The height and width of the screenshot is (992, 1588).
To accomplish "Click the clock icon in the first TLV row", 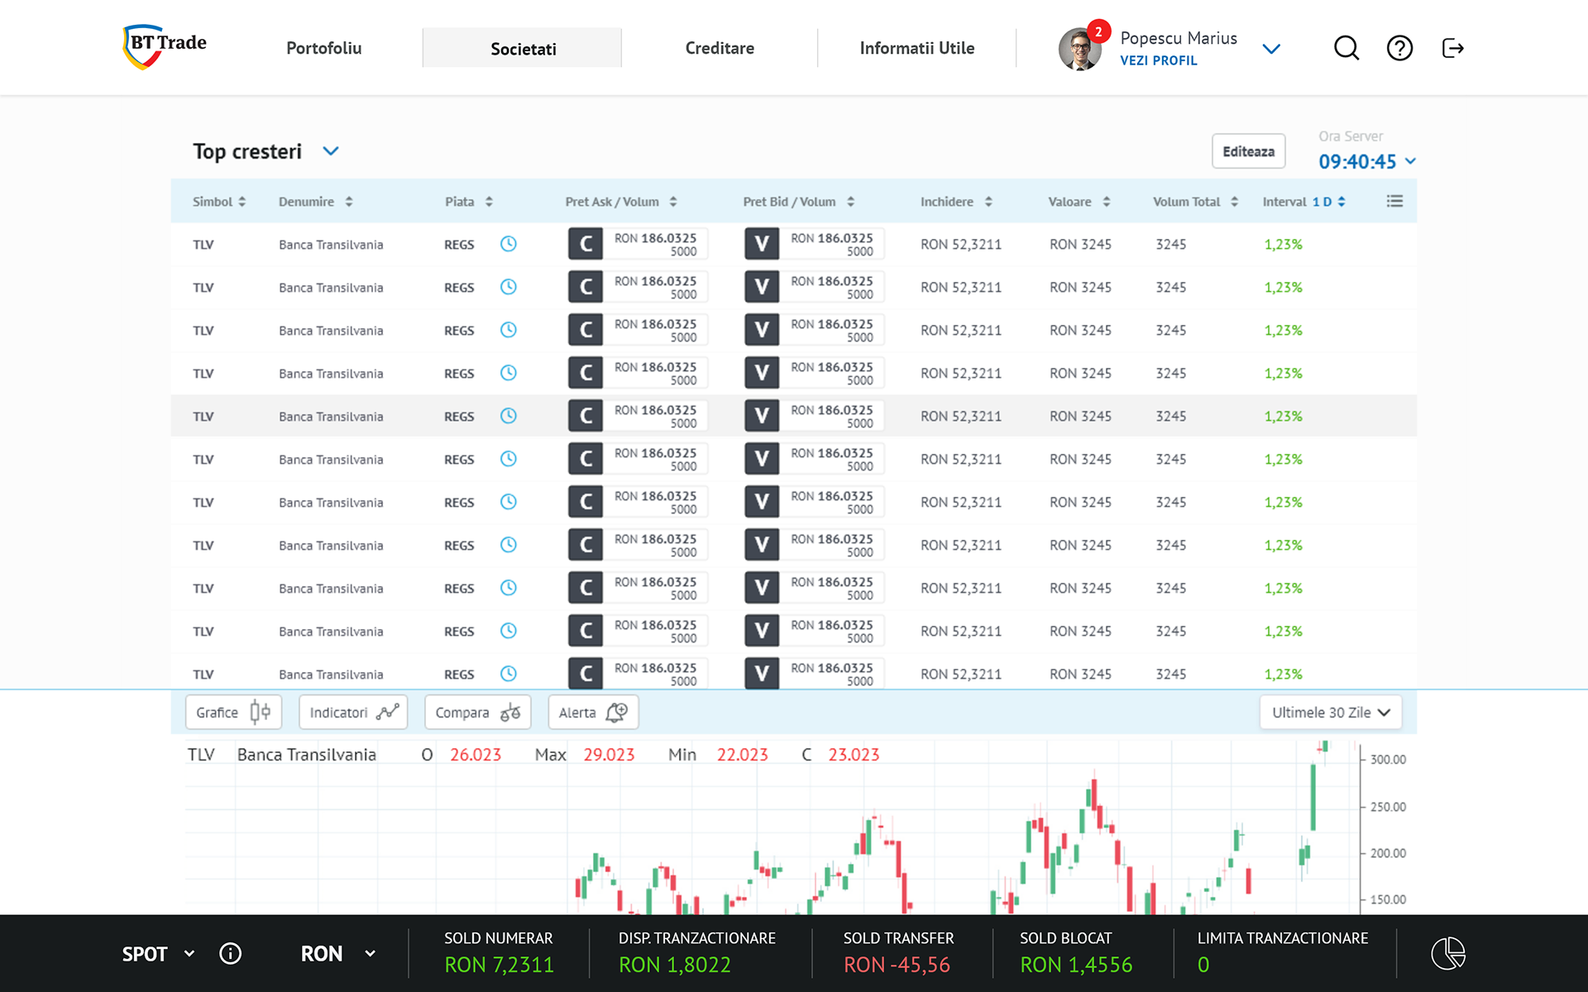I will (x=509, y=244).
